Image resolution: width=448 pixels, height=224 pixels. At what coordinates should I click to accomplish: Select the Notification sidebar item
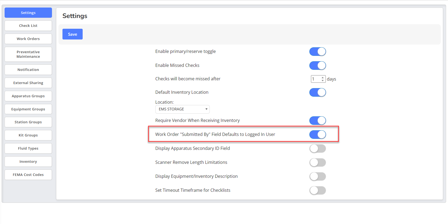pyautogui.click(x=28, y=70)
